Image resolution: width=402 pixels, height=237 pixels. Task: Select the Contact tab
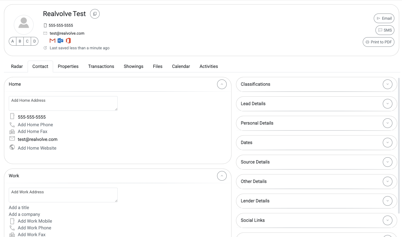pos(40,67)
